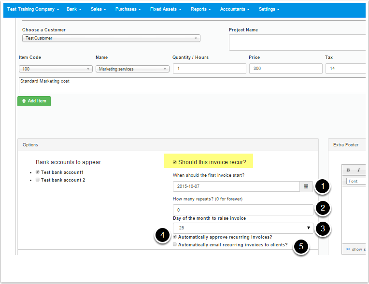Enable automatically email recurring invoices to clients
This screenshot has width=369, height=284.
click(175, 244)
